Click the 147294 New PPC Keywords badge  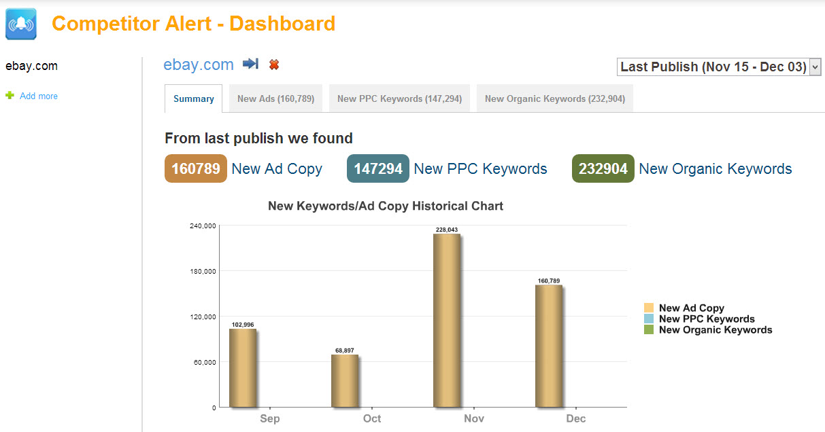click(378, 168)
